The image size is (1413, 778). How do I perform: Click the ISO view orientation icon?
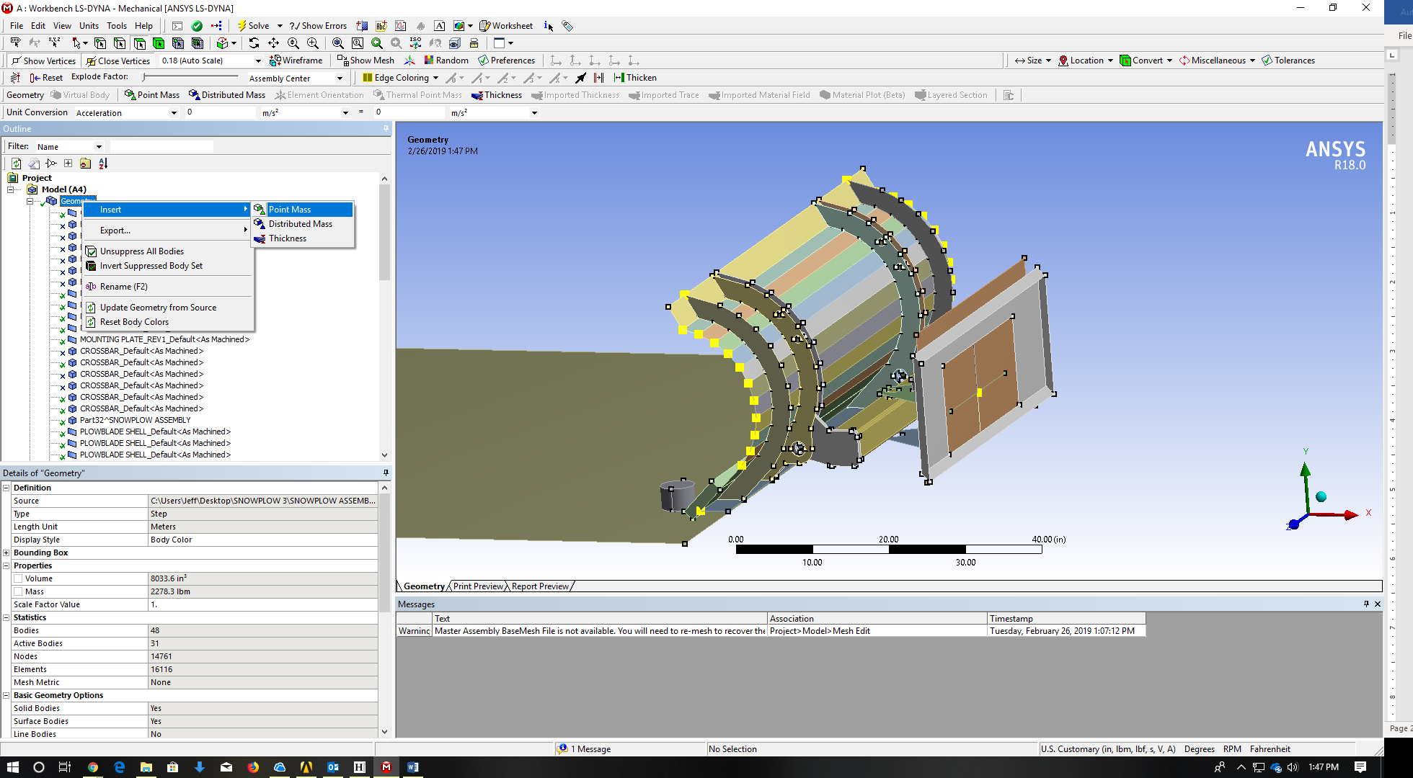415,43
